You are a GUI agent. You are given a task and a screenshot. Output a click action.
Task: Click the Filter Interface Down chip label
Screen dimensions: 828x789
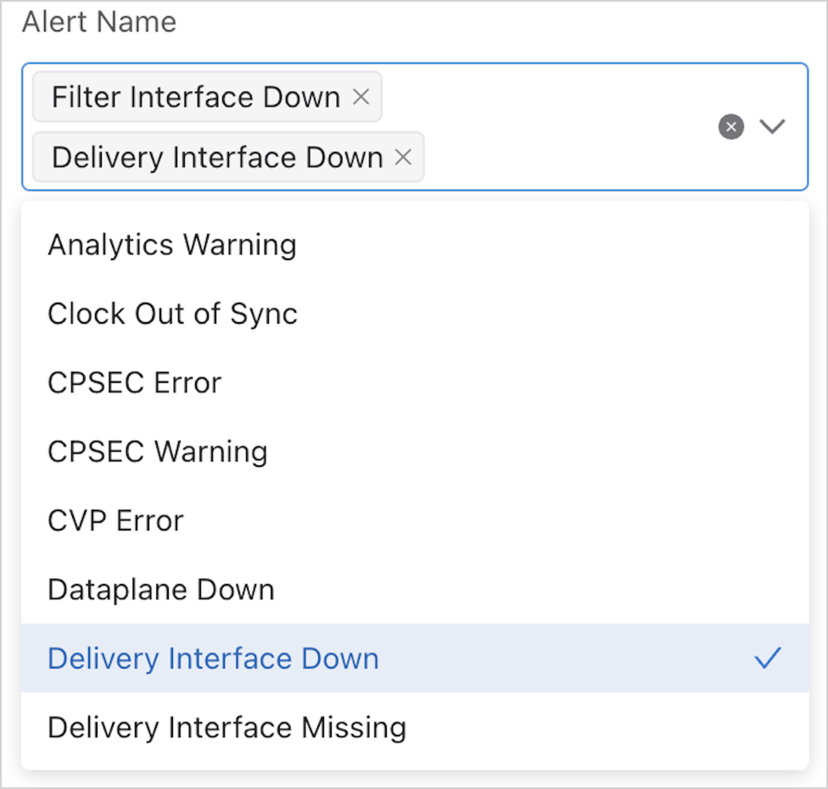tap(196, 97)
